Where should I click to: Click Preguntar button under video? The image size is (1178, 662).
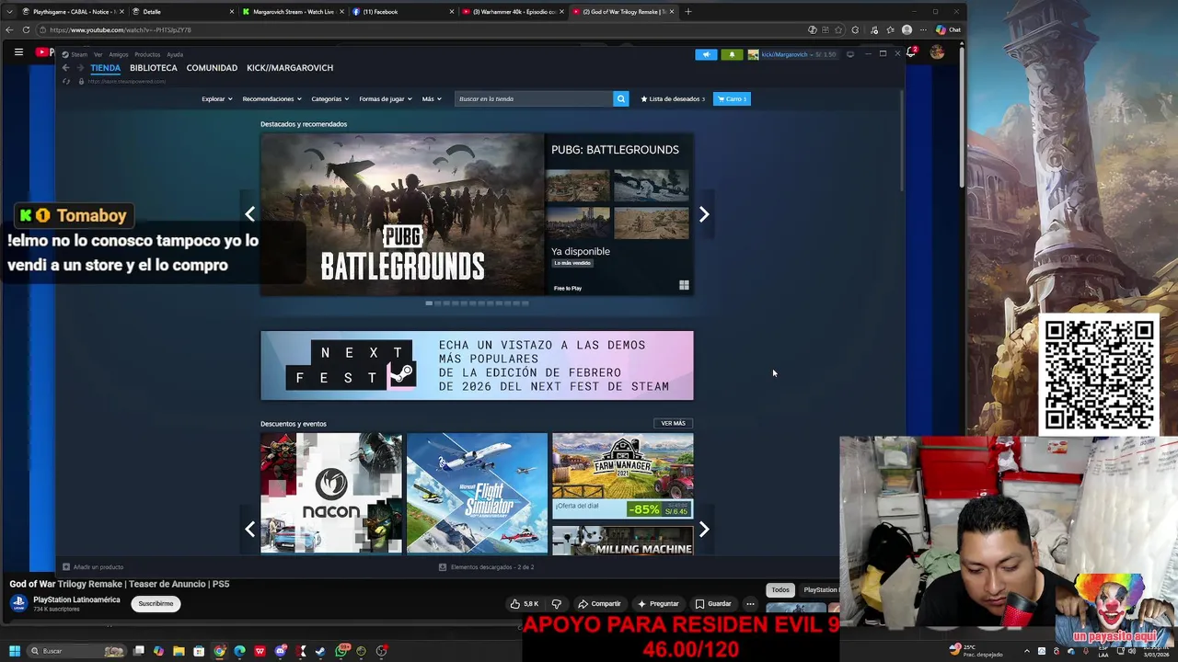[x=657, y=604]
